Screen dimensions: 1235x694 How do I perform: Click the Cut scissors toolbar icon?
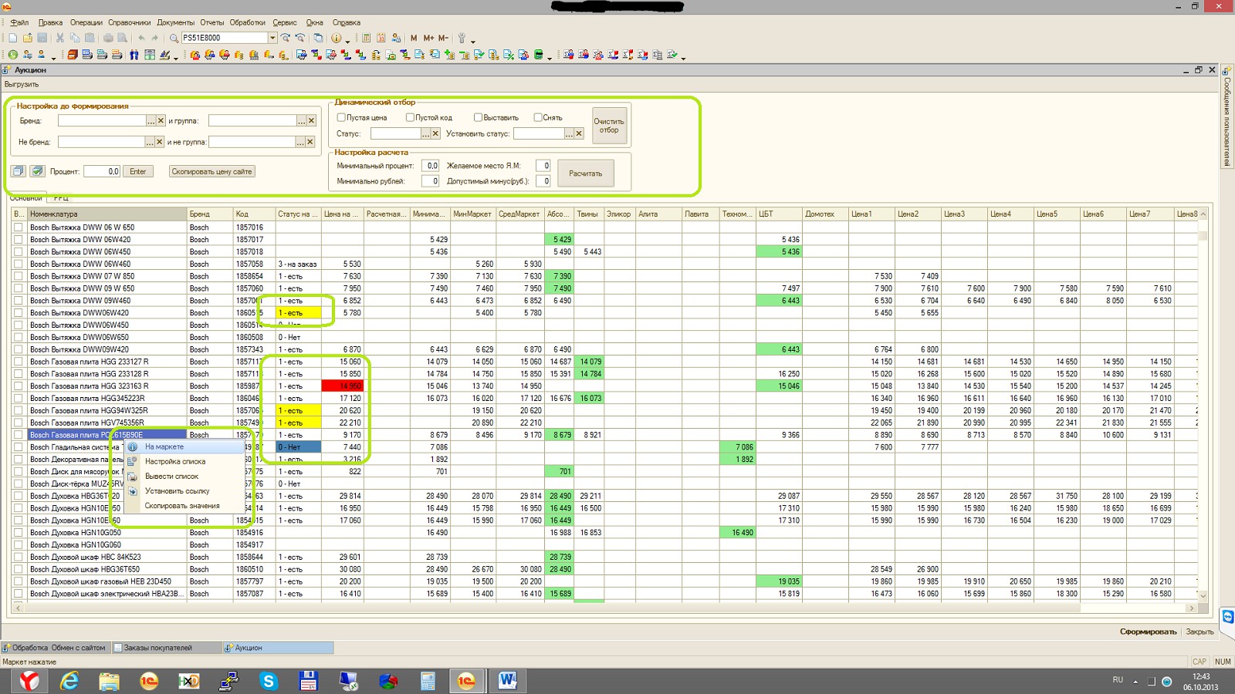point(59,38)
